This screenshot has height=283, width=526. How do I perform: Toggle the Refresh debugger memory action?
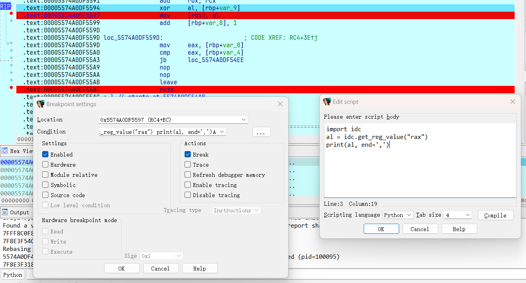(188, 175)
